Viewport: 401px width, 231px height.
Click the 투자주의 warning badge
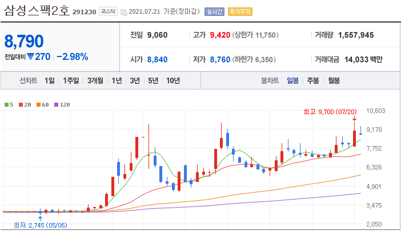coord(240,11)
